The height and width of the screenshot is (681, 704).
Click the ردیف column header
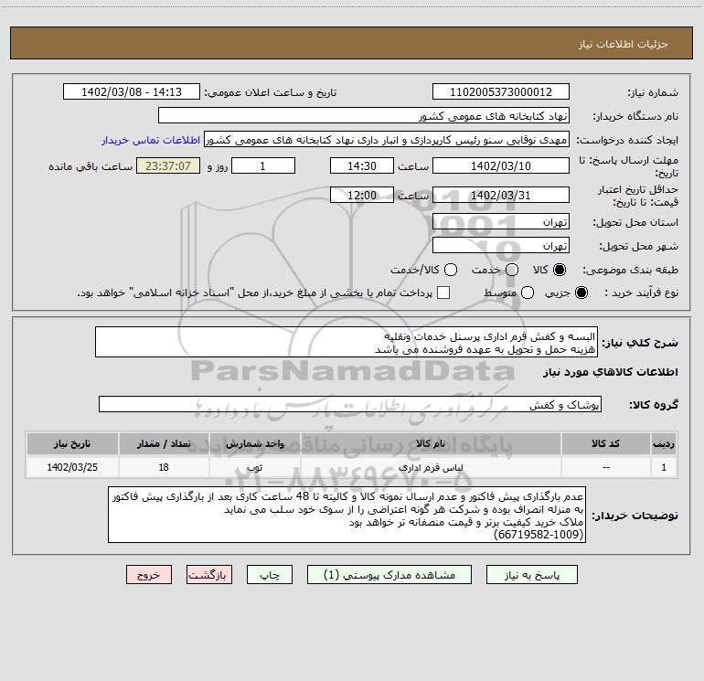click(664, 443)
